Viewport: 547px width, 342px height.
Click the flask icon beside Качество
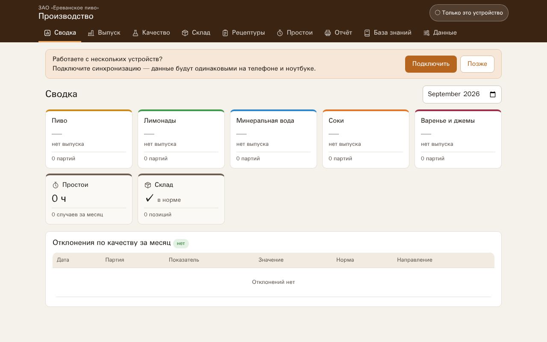click(135, 33)
